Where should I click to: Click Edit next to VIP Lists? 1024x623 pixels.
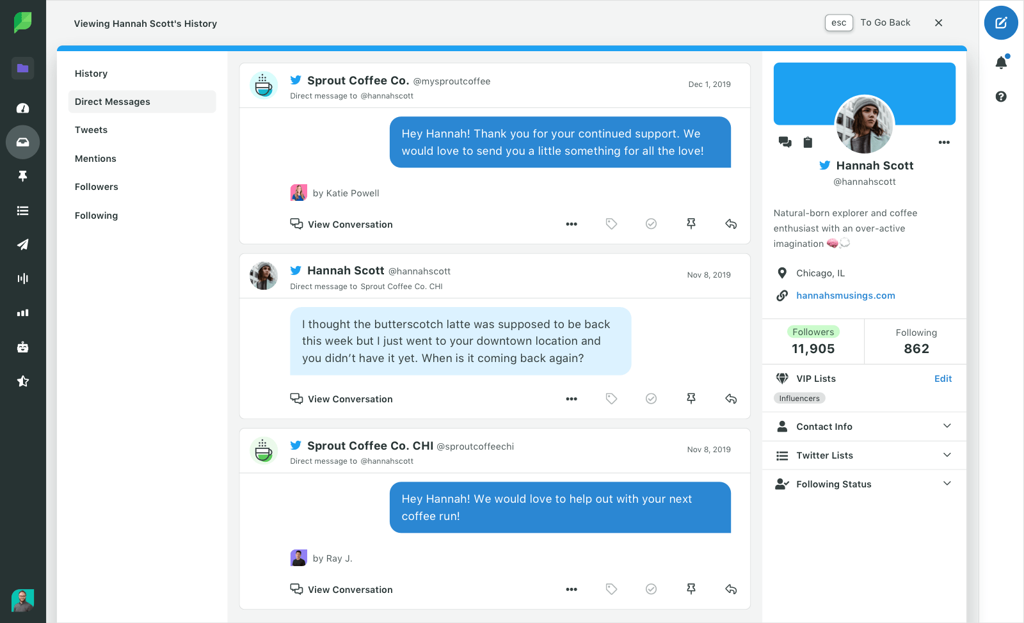point(943,379)
